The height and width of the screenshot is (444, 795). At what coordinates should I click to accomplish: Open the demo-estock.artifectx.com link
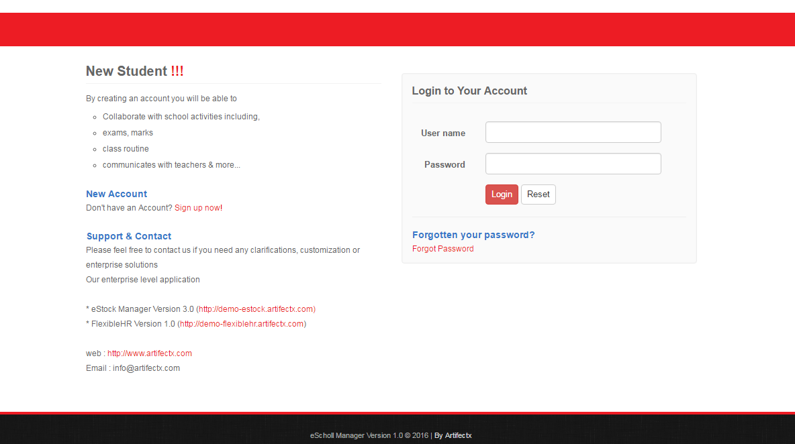coord(256,309)
